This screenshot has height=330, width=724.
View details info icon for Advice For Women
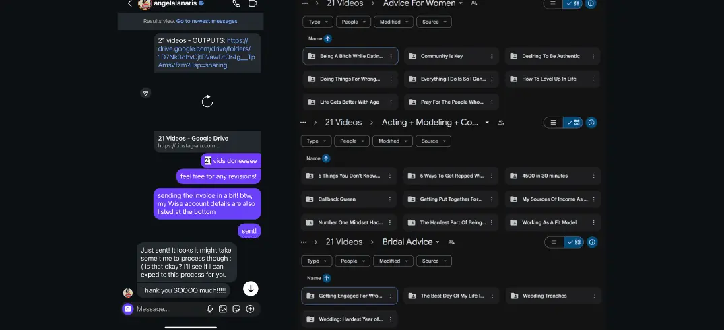[591, 3]
